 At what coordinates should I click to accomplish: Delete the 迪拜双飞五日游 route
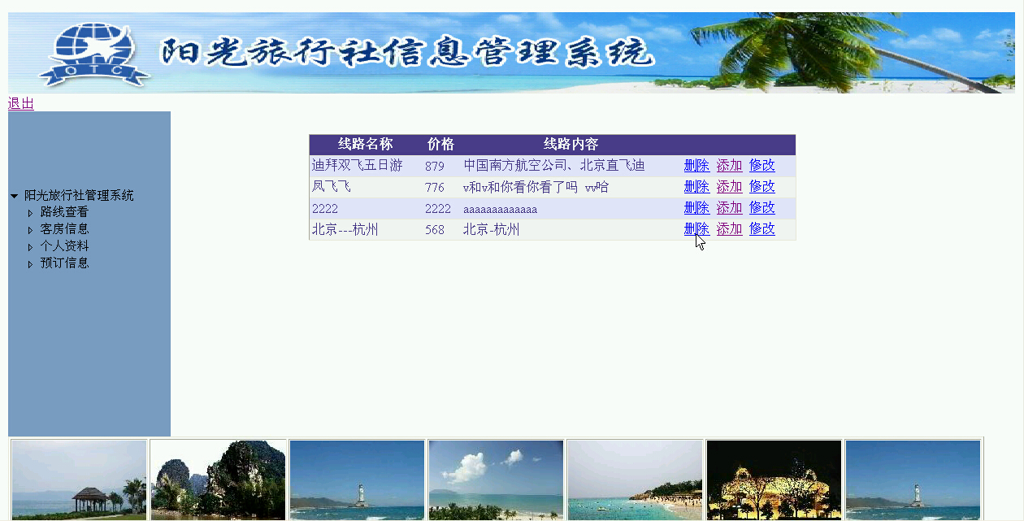[696, 165]
